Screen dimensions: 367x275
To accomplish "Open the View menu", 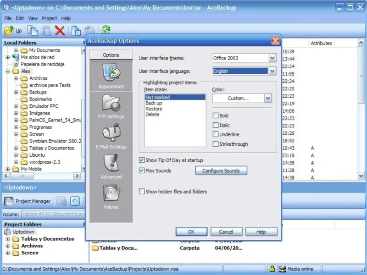I will 33,18.
